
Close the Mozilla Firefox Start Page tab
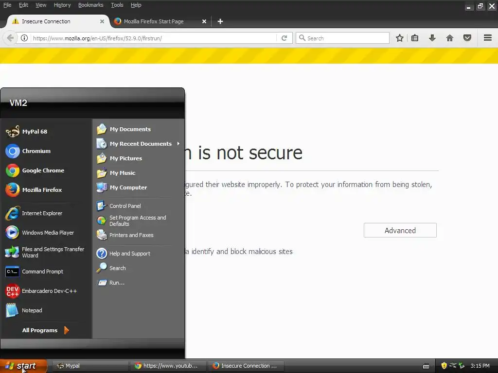tap(204, 21)
